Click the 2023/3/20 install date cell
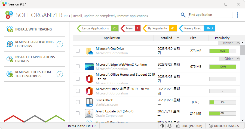The width and height of the screenshot is (245, 129). pyautogui.click(x=169, y=102)
